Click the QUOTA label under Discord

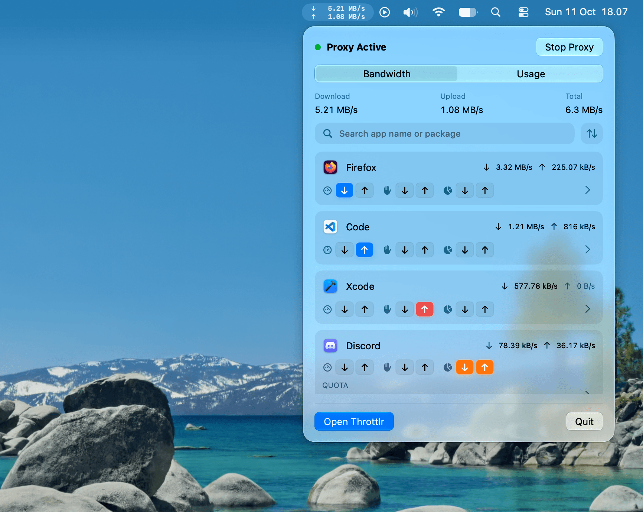coord(335,385)
